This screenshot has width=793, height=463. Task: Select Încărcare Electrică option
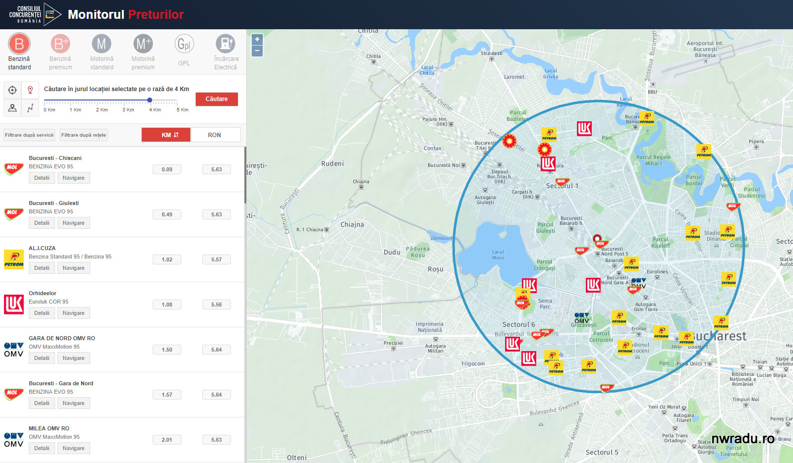coord(226,52)
